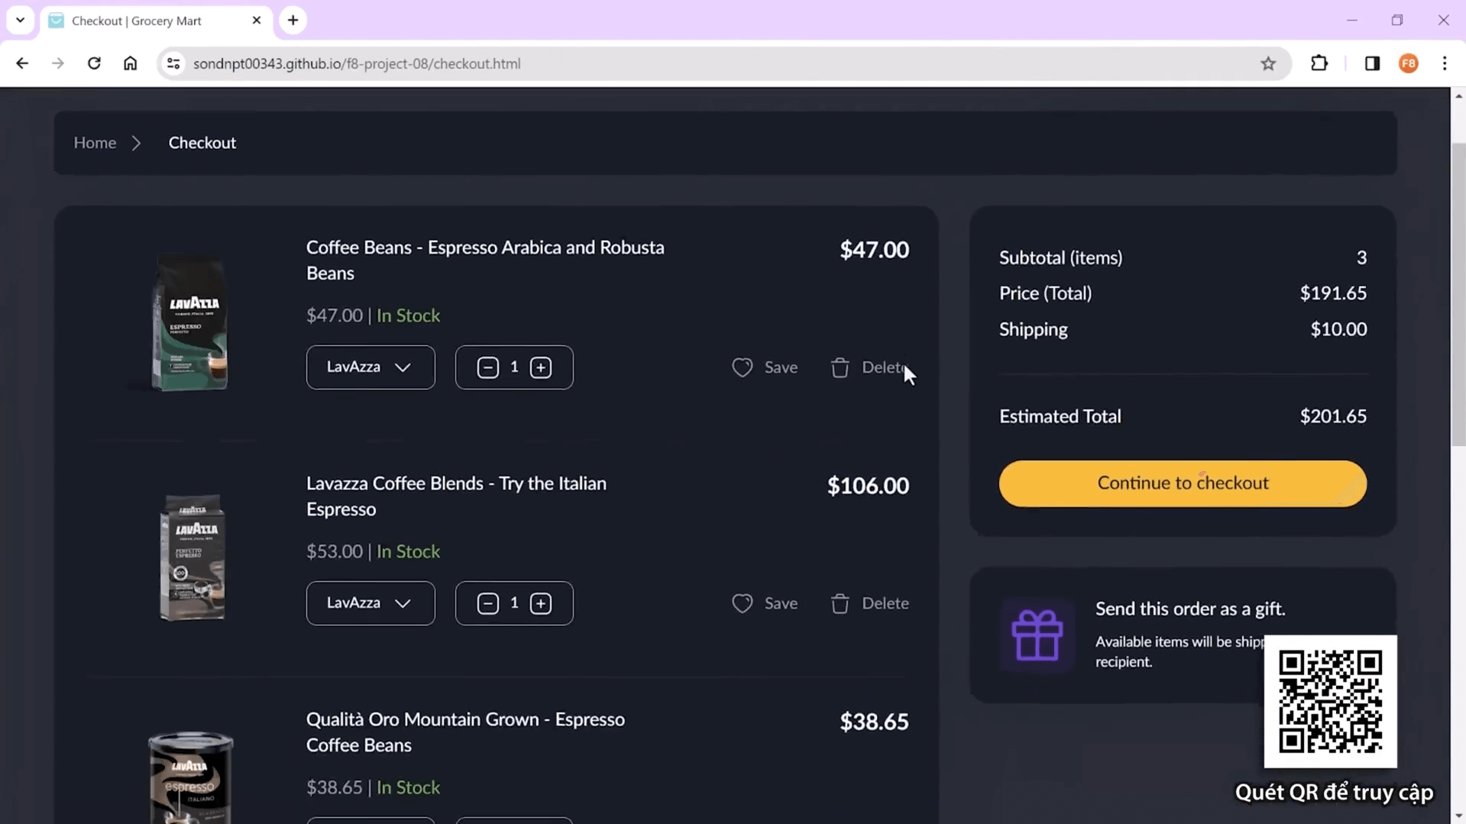This screenshot has width=1466, height=824.
Task: Increase quantity of Coffee Beans Espresso Arabica
Action: pos(541,367)
